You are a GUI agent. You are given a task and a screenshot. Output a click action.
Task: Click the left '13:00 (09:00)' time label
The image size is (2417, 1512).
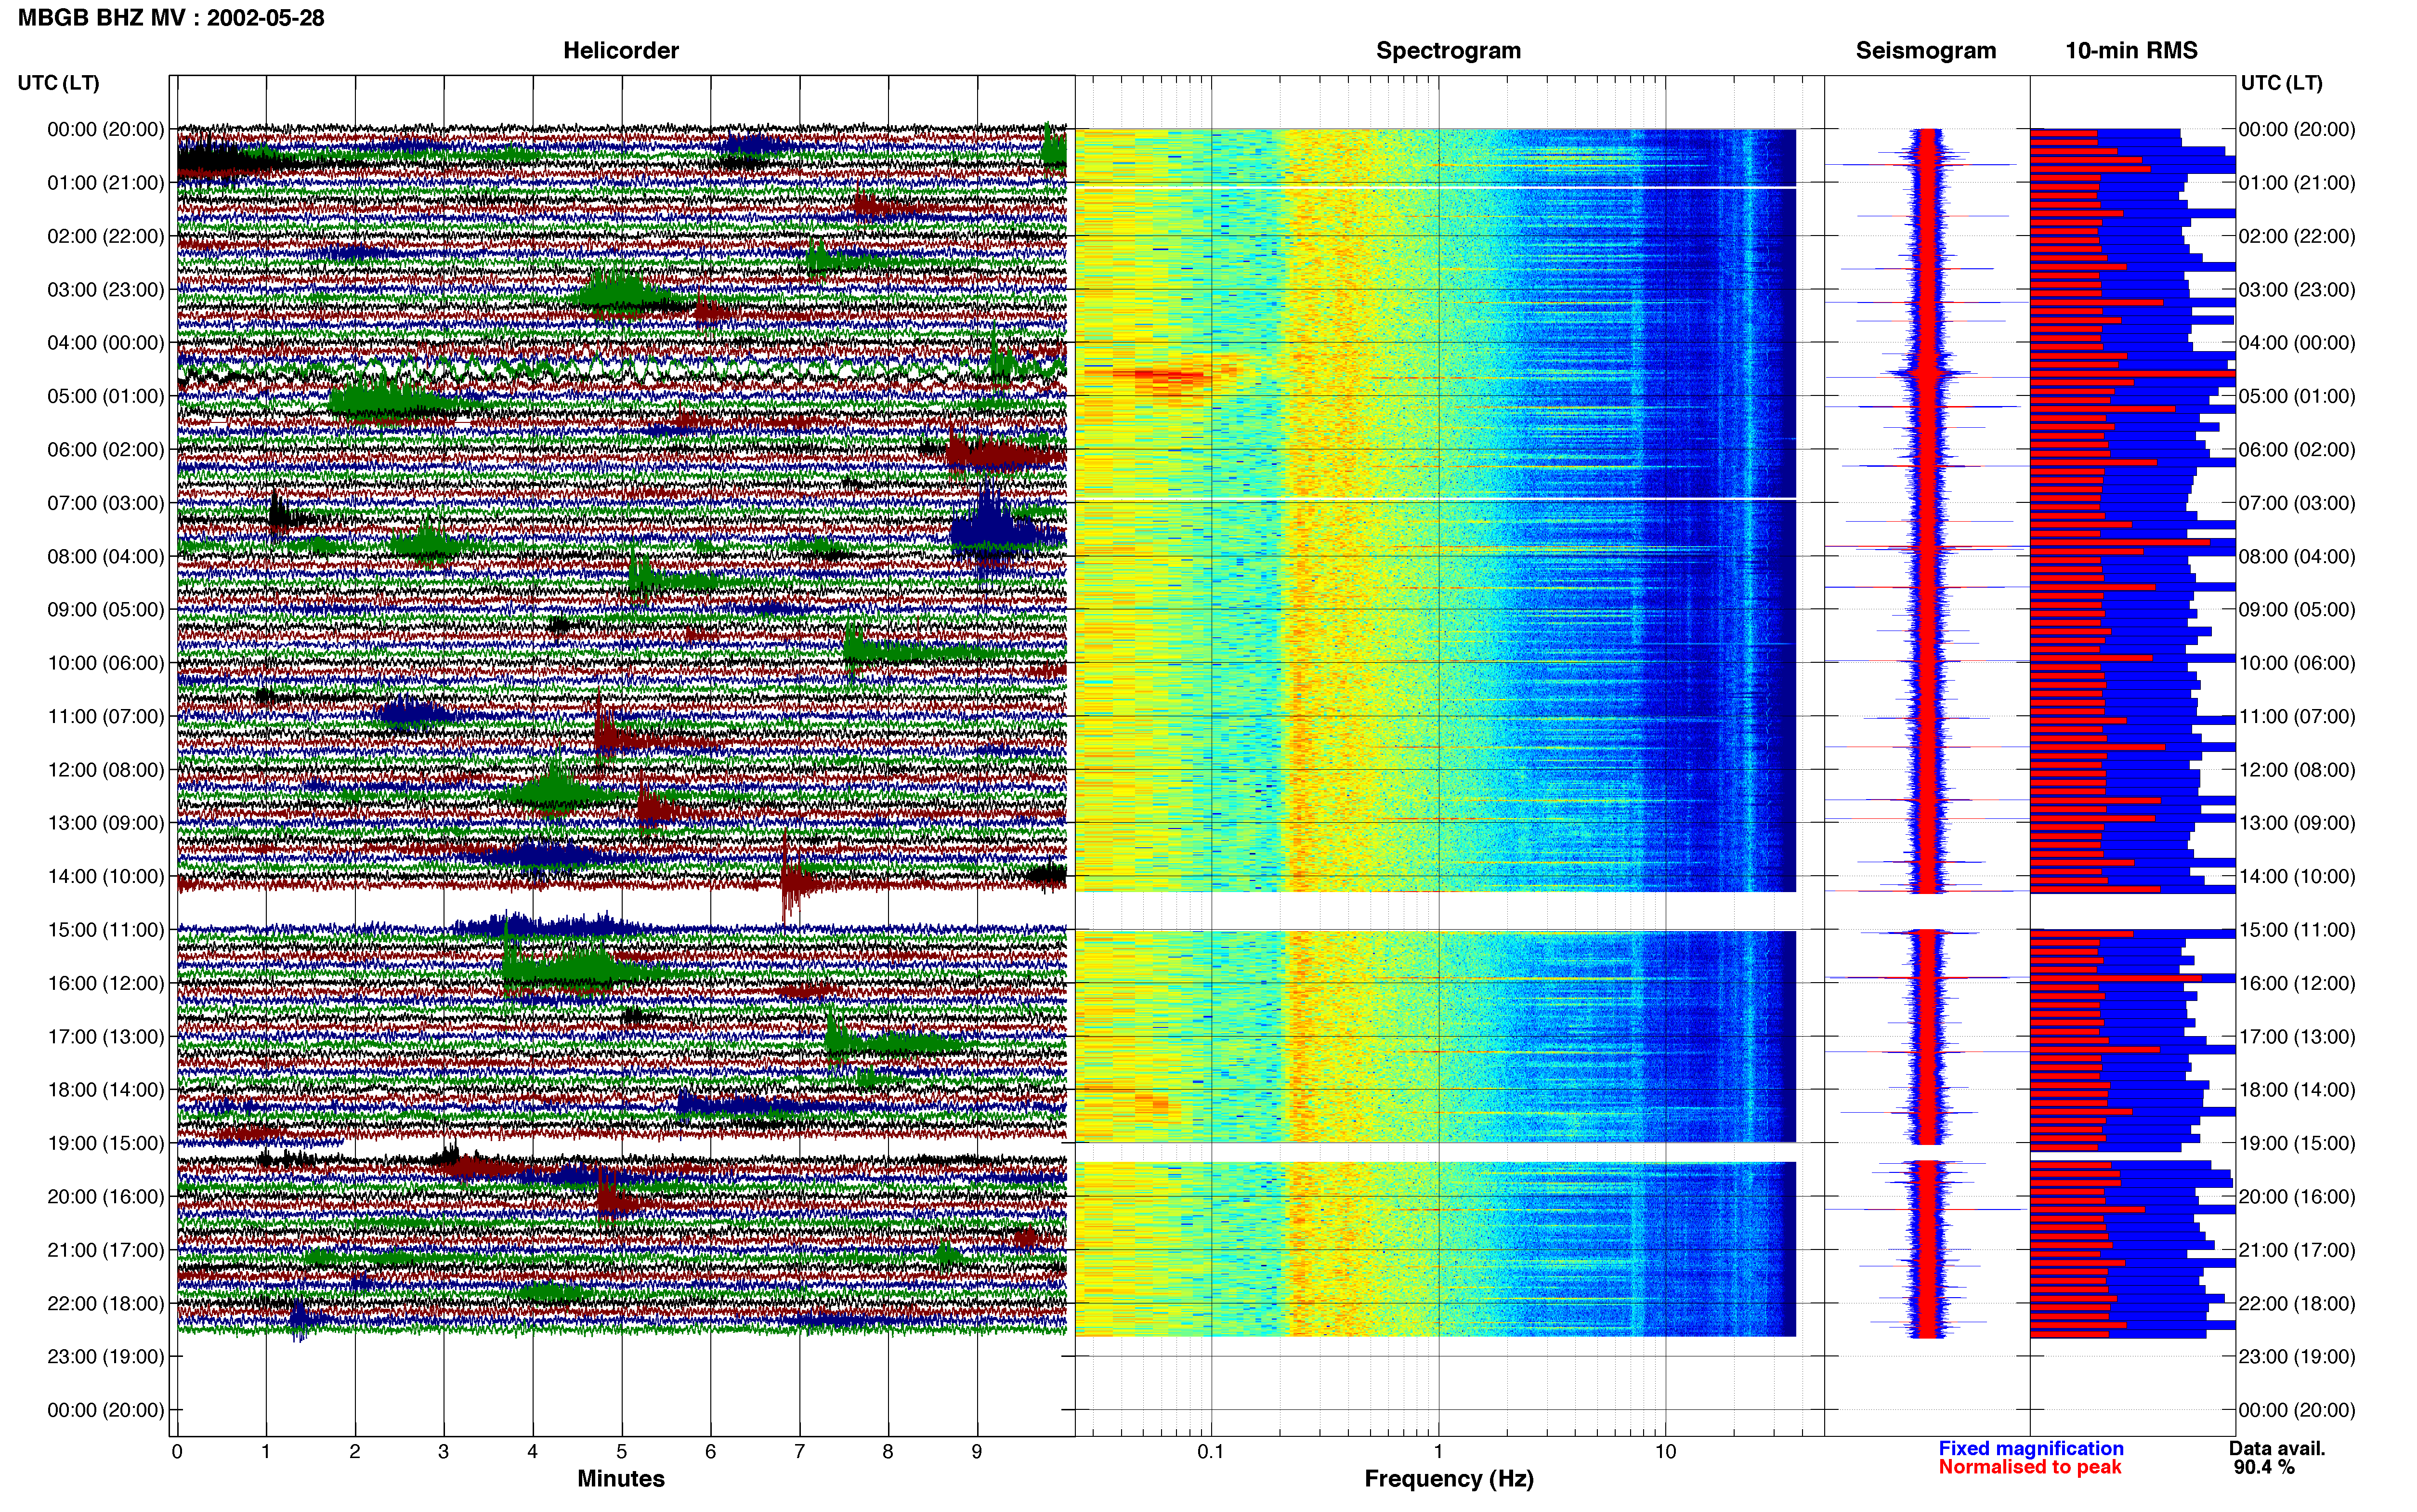(106, 823)
